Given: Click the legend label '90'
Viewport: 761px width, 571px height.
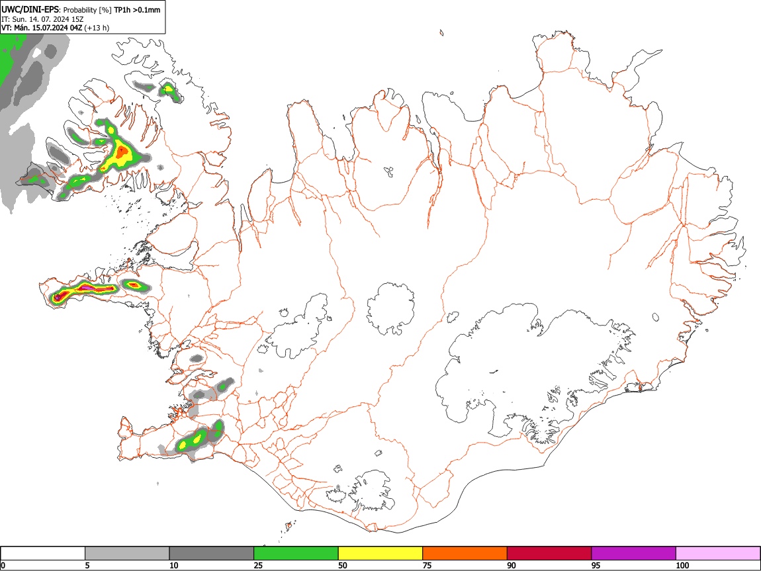Looking at the screenshot, I should click(512, 565).
